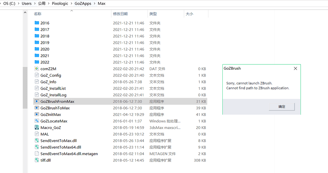Select tiff.dll file icon
This screenshot has height=173, width=328.
[x=37, y=160]
